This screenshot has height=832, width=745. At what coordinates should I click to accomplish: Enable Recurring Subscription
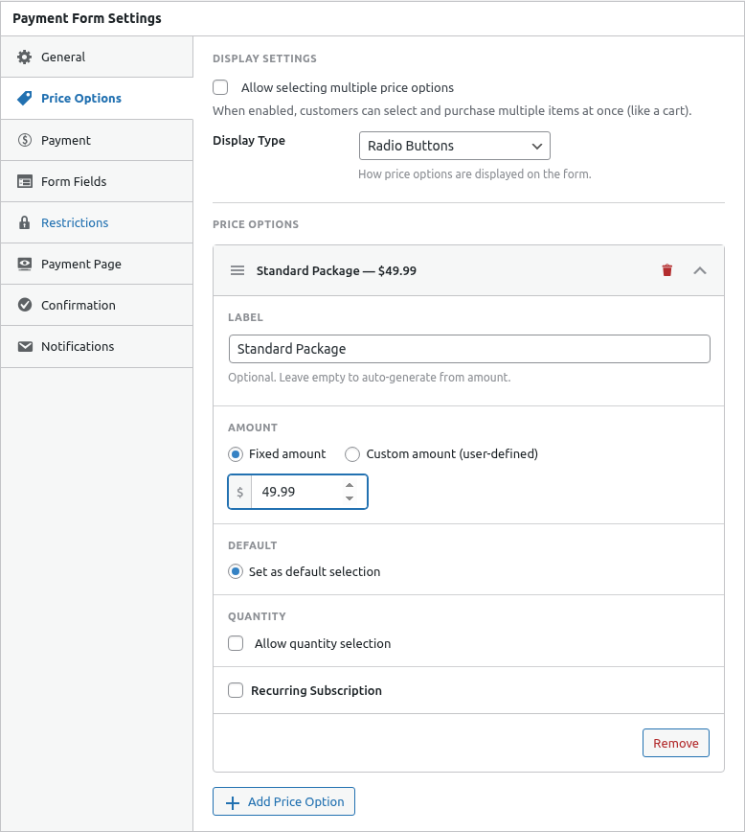click(236, 690)
